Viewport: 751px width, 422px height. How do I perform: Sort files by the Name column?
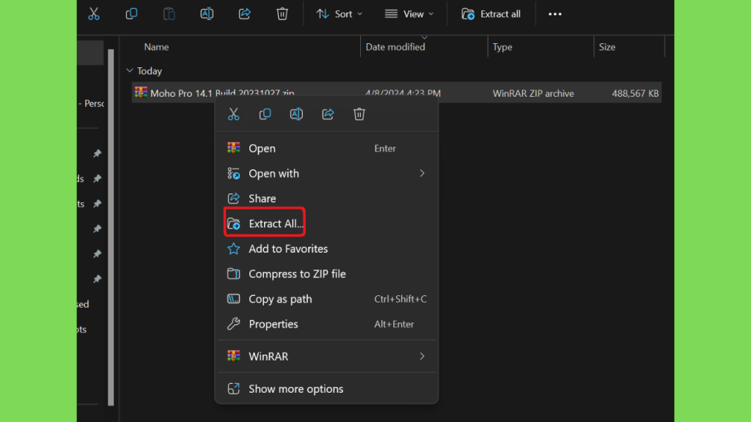tap(156, 47)
